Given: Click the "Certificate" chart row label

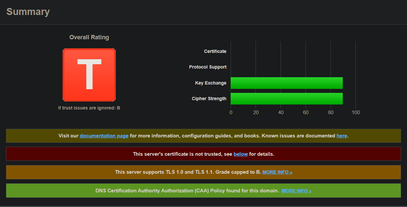Looking at the screenshot, I should point(215,51).
